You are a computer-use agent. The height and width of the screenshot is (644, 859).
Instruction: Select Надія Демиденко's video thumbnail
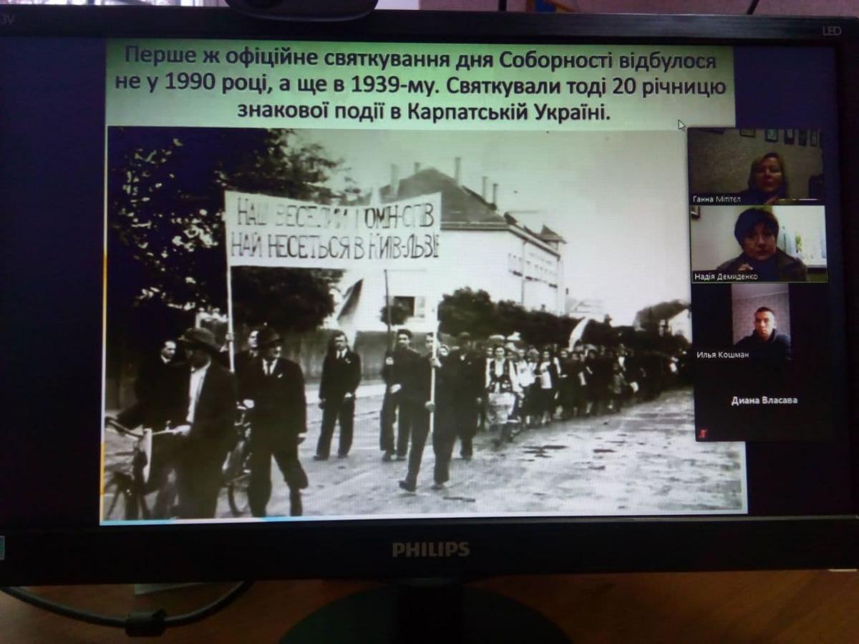coord(759,243)
